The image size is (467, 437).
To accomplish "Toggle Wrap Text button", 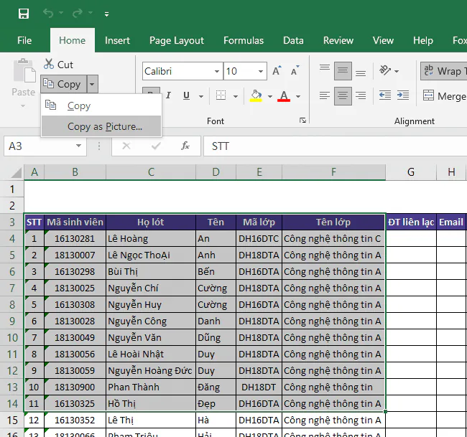I will (444, 71).
